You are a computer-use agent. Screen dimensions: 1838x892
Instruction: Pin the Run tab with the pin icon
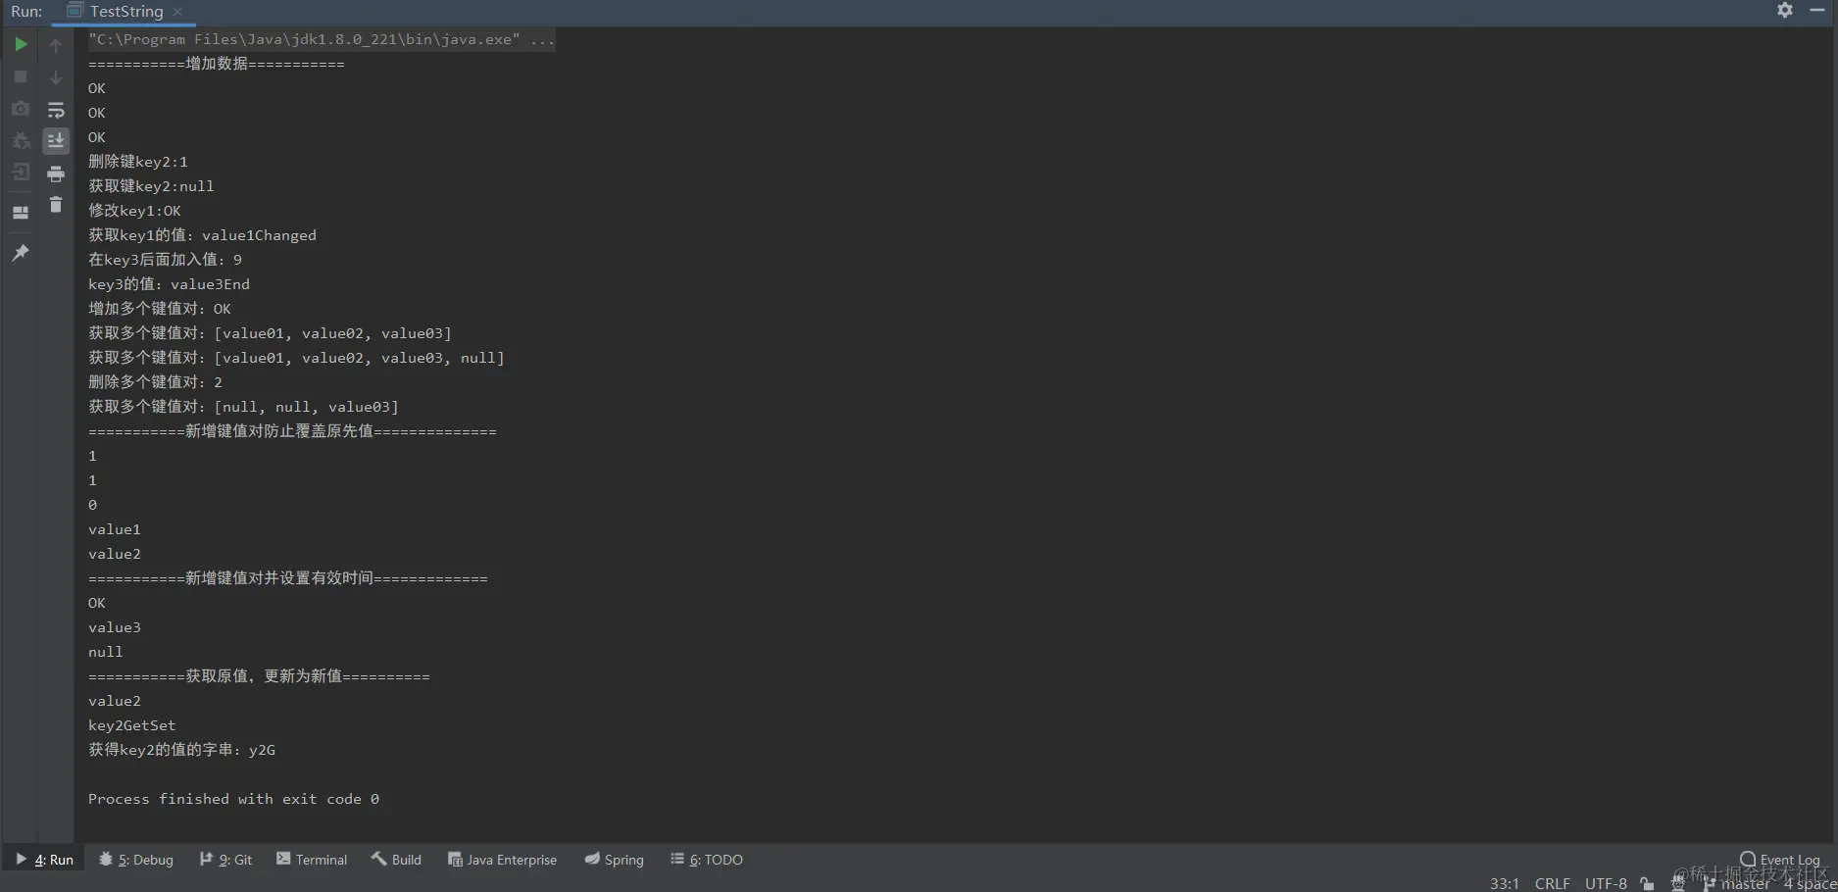click(21, 252)
